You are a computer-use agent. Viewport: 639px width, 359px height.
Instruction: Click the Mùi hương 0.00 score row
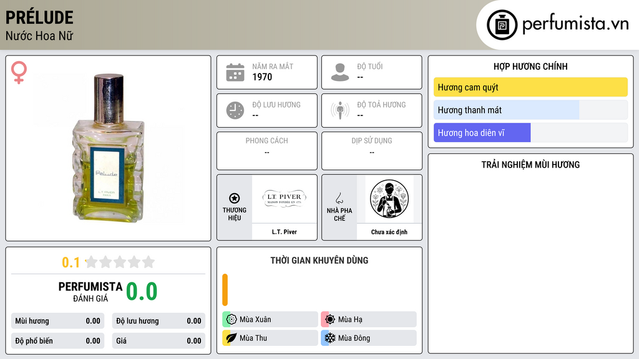pyautogui.click(x=57, y=321)
